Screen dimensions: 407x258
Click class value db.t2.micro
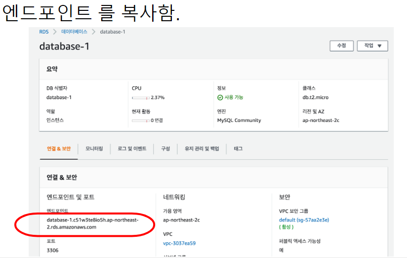(315, 98)
